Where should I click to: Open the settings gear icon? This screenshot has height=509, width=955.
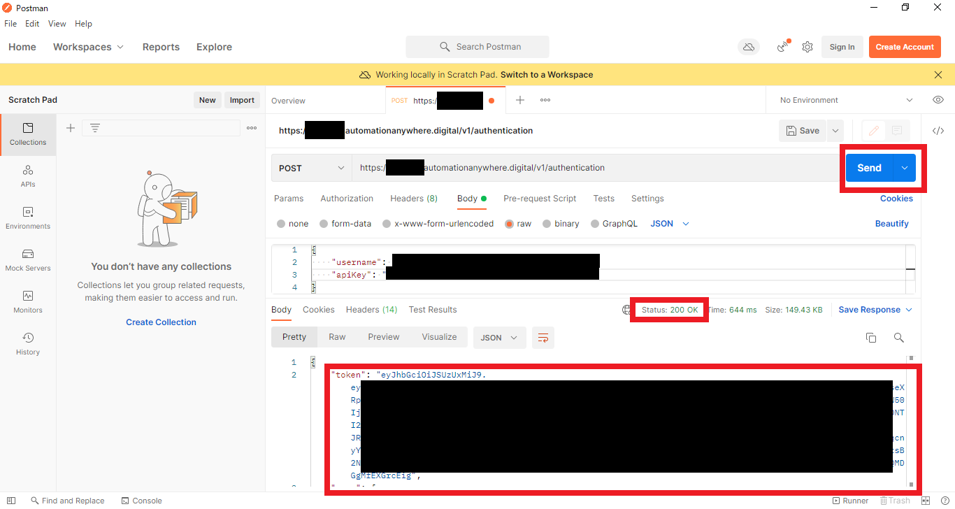807,47
